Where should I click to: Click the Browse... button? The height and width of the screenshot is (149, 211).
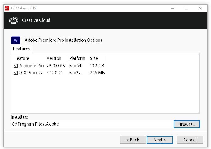click(187, 124)
